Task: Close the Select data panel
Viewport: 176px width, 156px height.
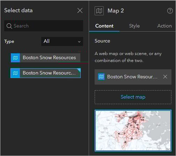Action: (80, 11)
